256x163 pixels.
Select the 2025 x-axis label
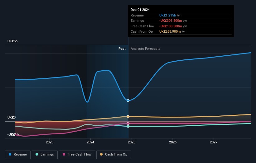coord(132,142)
